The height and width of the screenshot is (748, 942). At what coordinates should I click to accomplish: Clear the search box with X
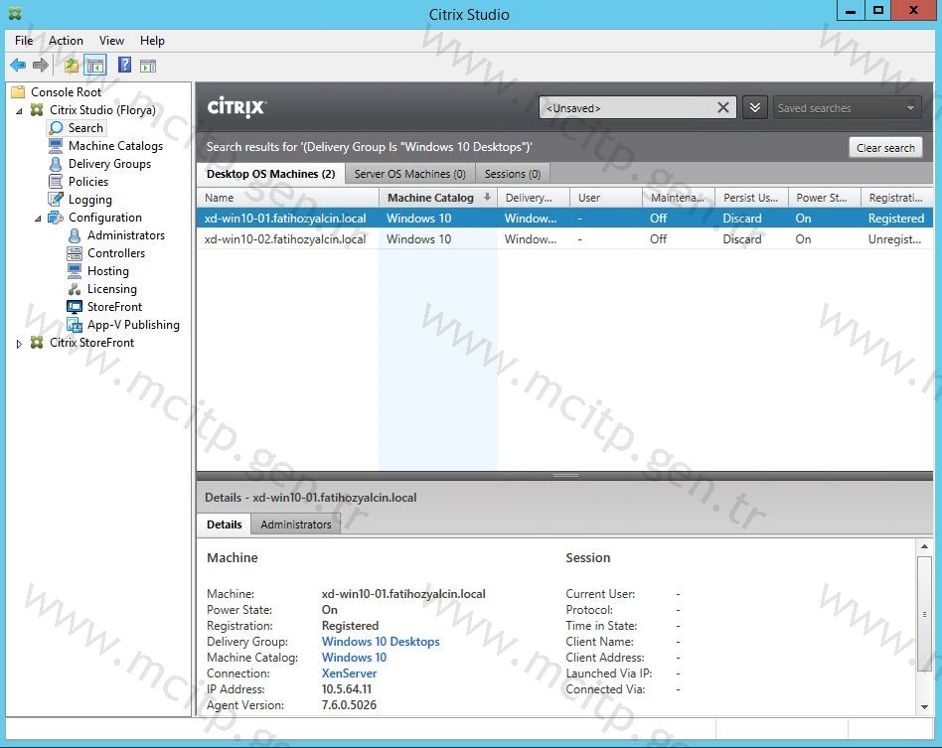(x=722, y=107)
